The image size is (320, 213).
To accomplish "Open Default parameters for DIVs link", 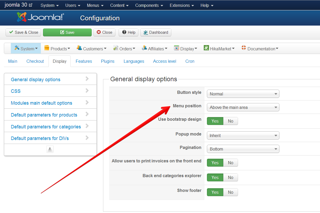I will click(x=40, y=138).
